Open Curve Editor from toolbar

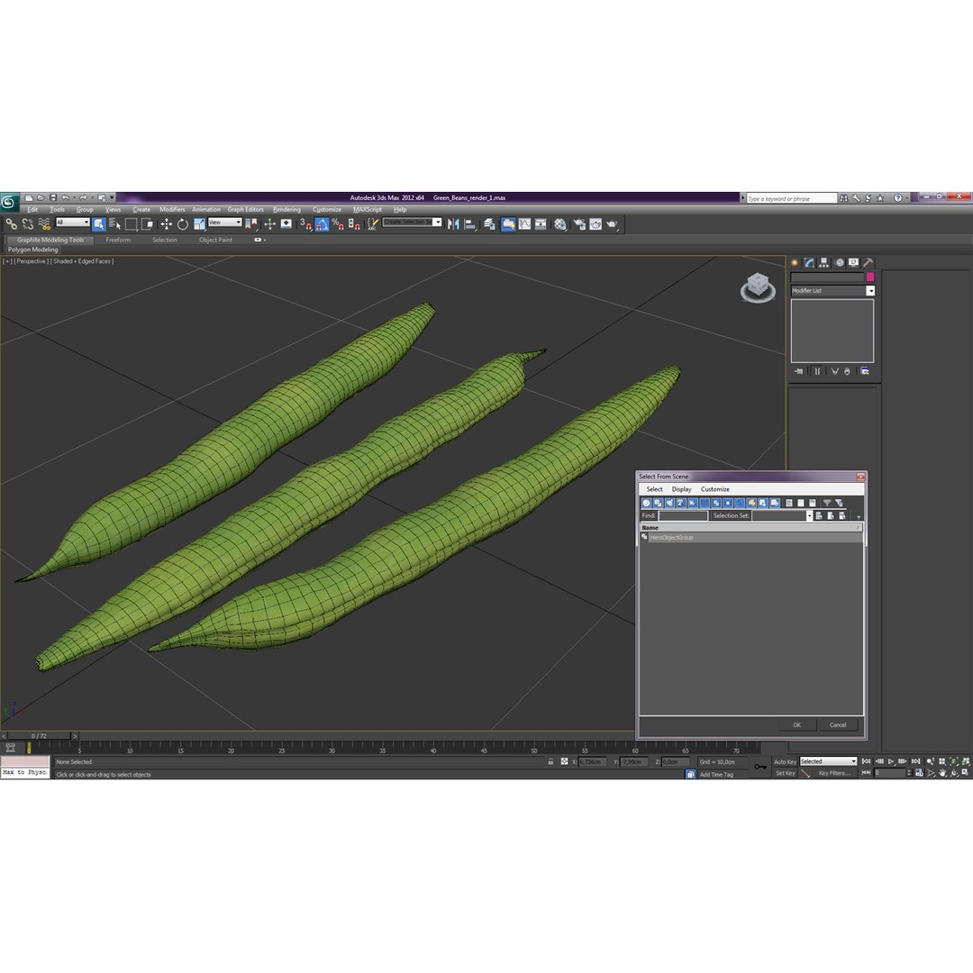click(x=525, y=224)
